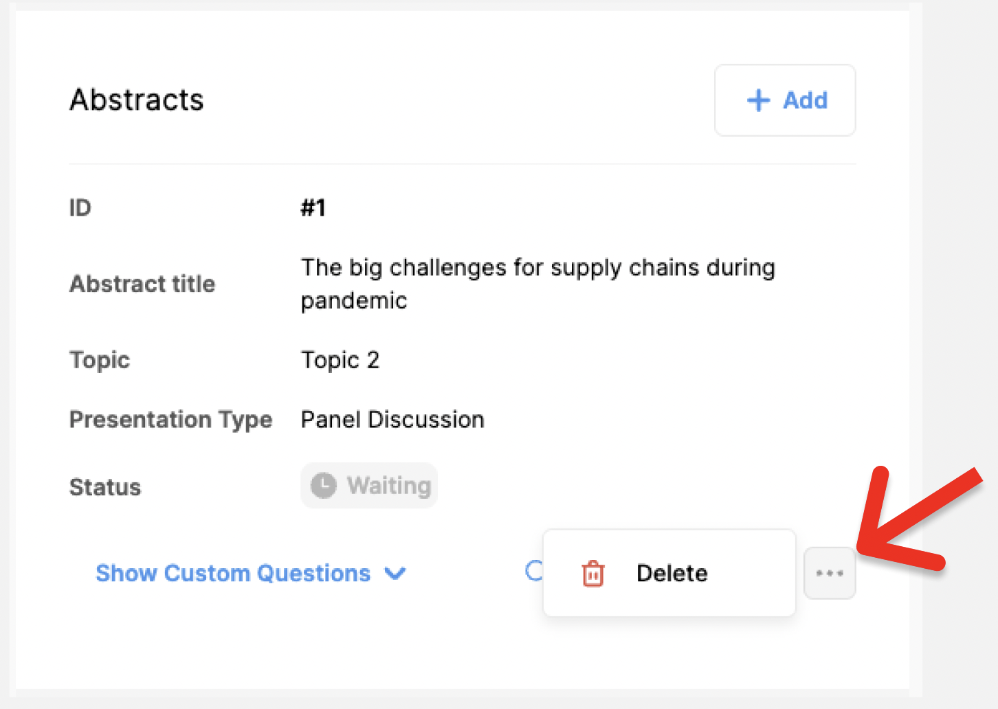Click the ID field label
The image size is (998, 709).
tap(80, 207)
